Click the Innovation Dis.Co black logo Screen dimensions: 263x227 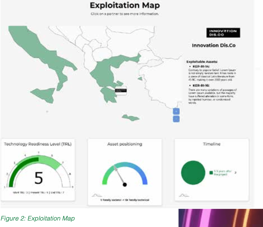(223, 33)
